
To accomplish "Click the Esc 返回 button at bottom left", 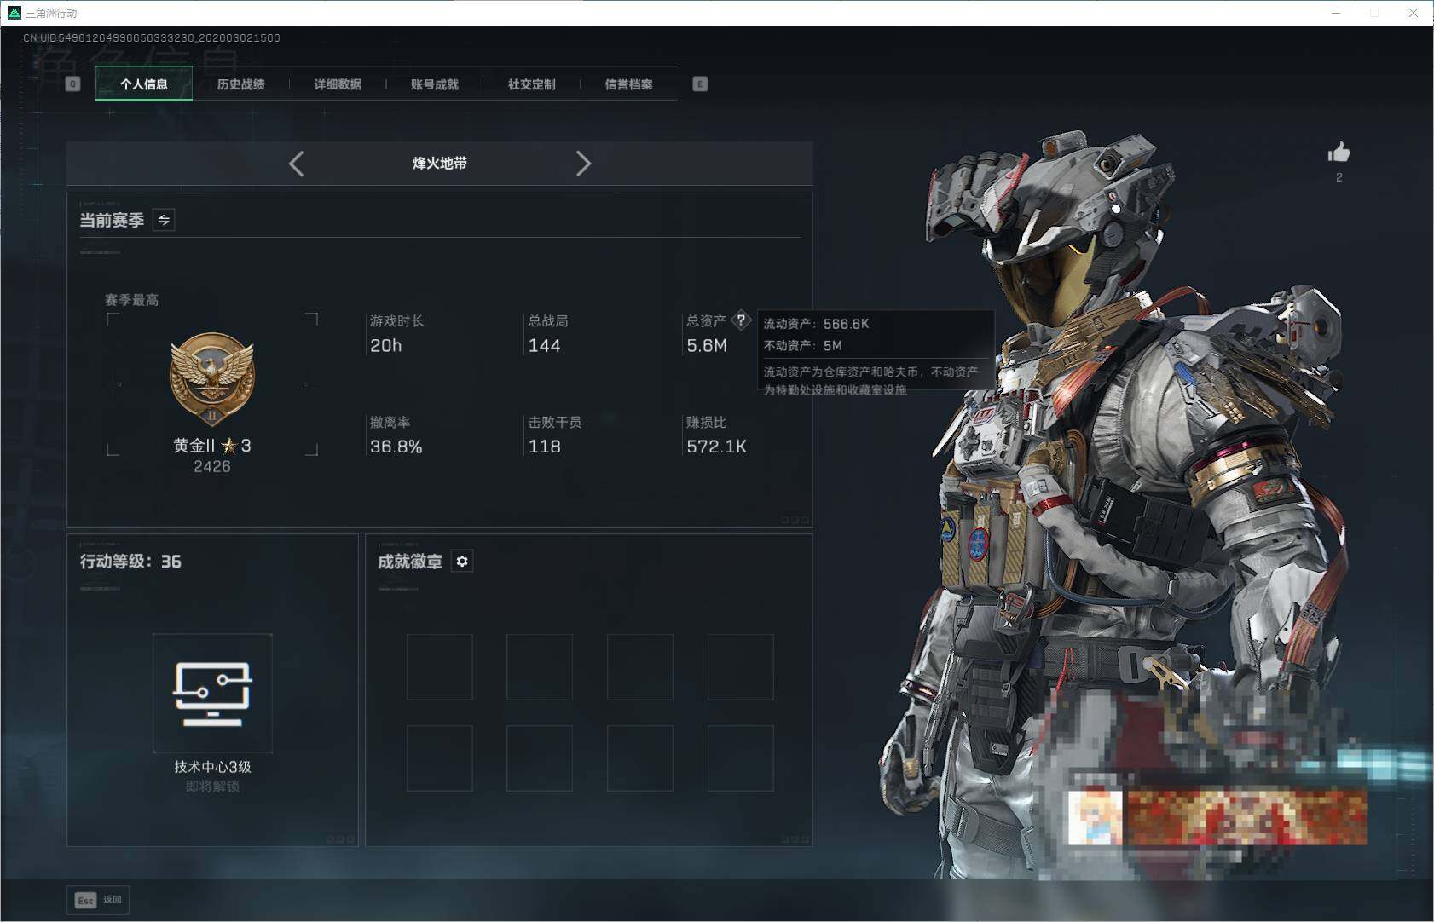I will pos(97,900).
